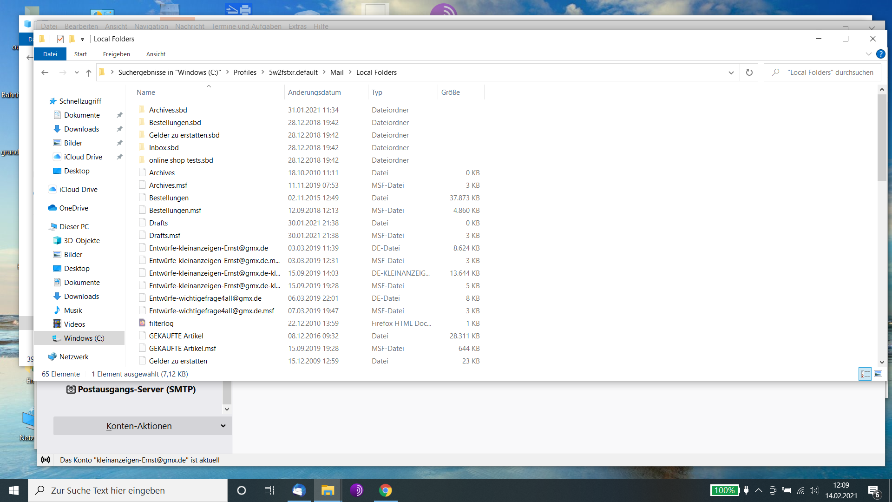Screen dimensions: 892x502
Task: Sort files by Änderungsdatum column header
Action: tap(314, 92)
